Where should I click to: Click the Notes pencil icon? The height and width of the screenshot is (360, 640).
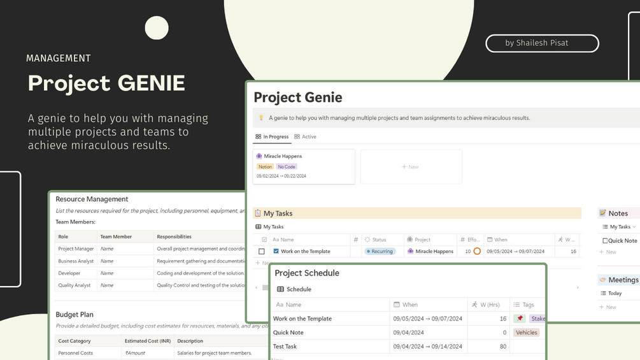click(603, 213)
